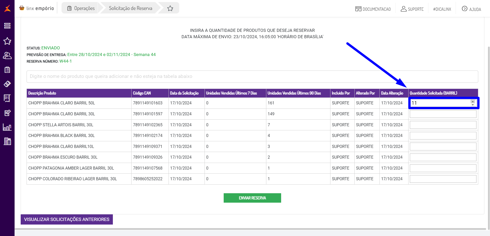490x236 pixels.
Task: Go to the Operações breadcrumb
Action: click(x=81, y=8)
